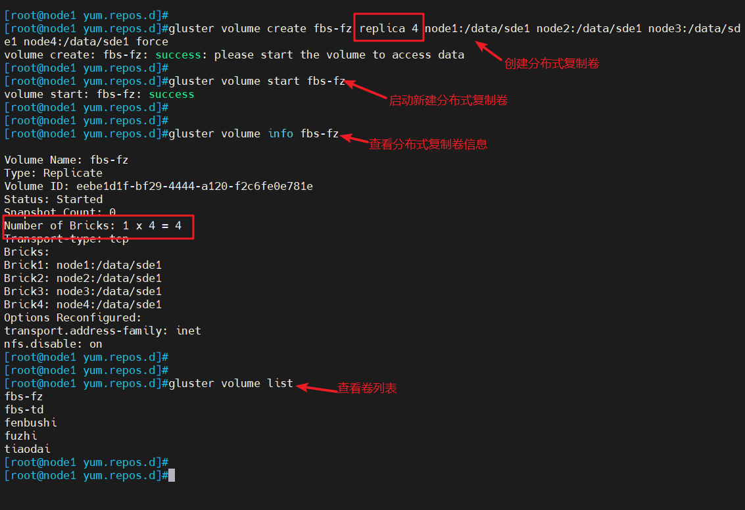Click the 'nfs.disable: on' line
This screenshot has width=745, height=510.
click(x=53, y=344)
